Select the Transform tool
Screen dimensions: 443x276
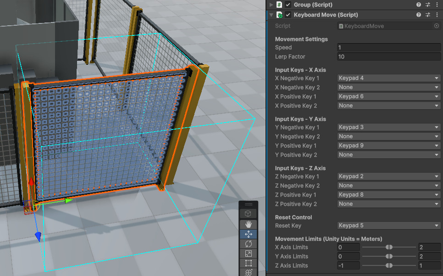pos(248,273)
